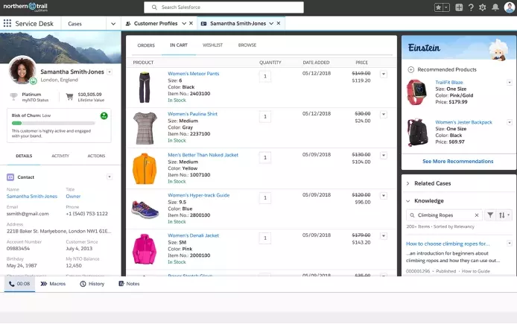
Task: Clear the Climbing Ropes knowledge search
Action: click(477, 215)
